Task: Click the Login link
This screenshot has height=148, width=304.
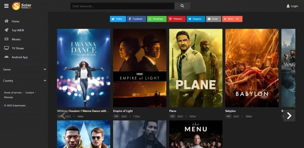Action: (x=294, y=6)
